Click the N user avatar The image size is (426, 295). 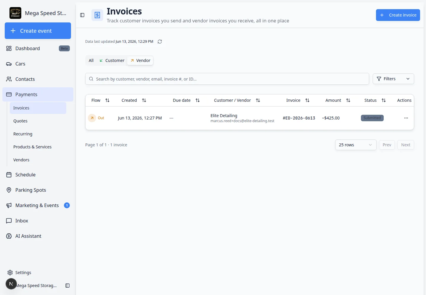[x=11, y=284]
